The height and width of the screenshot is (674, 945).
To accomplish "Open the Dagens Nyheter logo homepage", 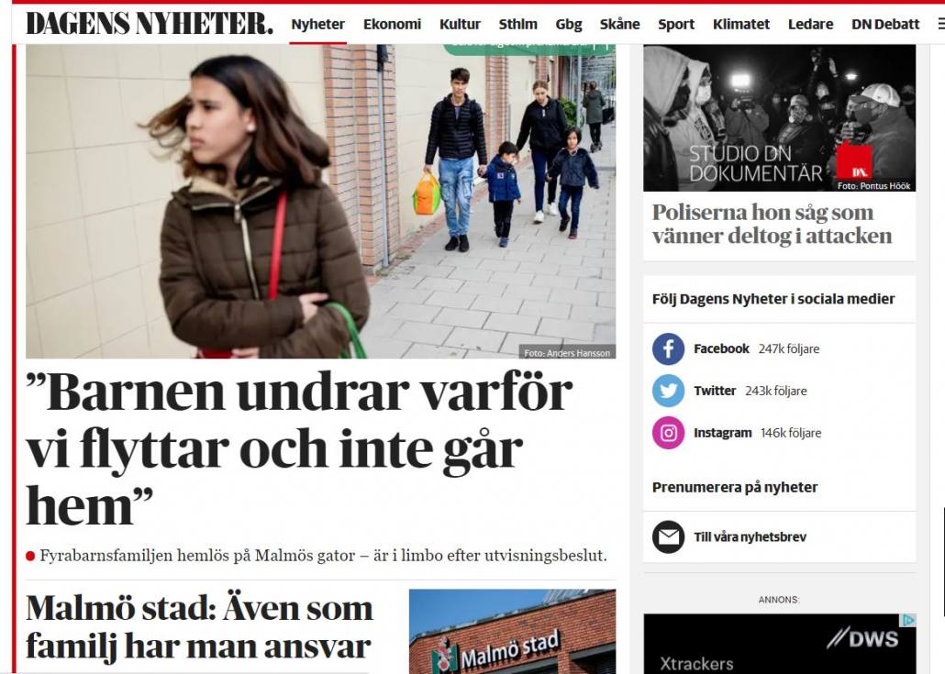I will point(149,24).
